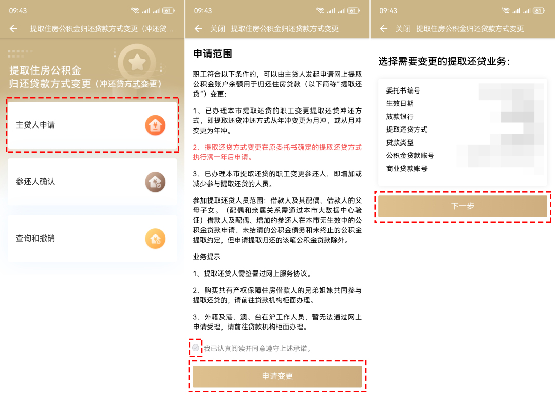Click the 下一步 button
The width and height of the screenshot is (555, 399).
462,206
